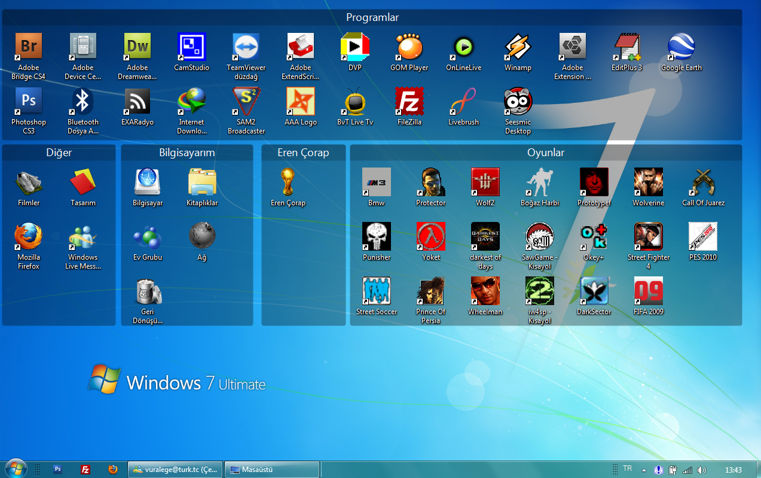761x478 pixels.
Task: Launch iw4sp - Kısayol shortcut
Action: click(x=540, y=291)
